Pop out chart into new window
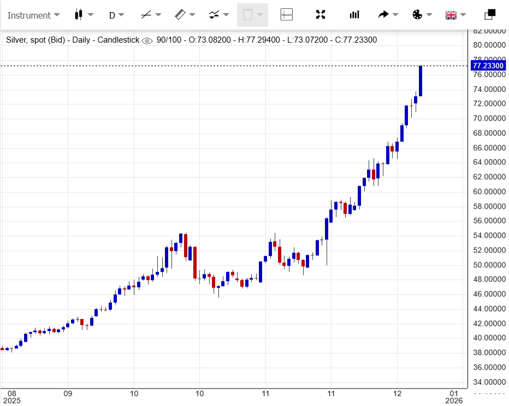The image size is (509, 406). (490, 15)
